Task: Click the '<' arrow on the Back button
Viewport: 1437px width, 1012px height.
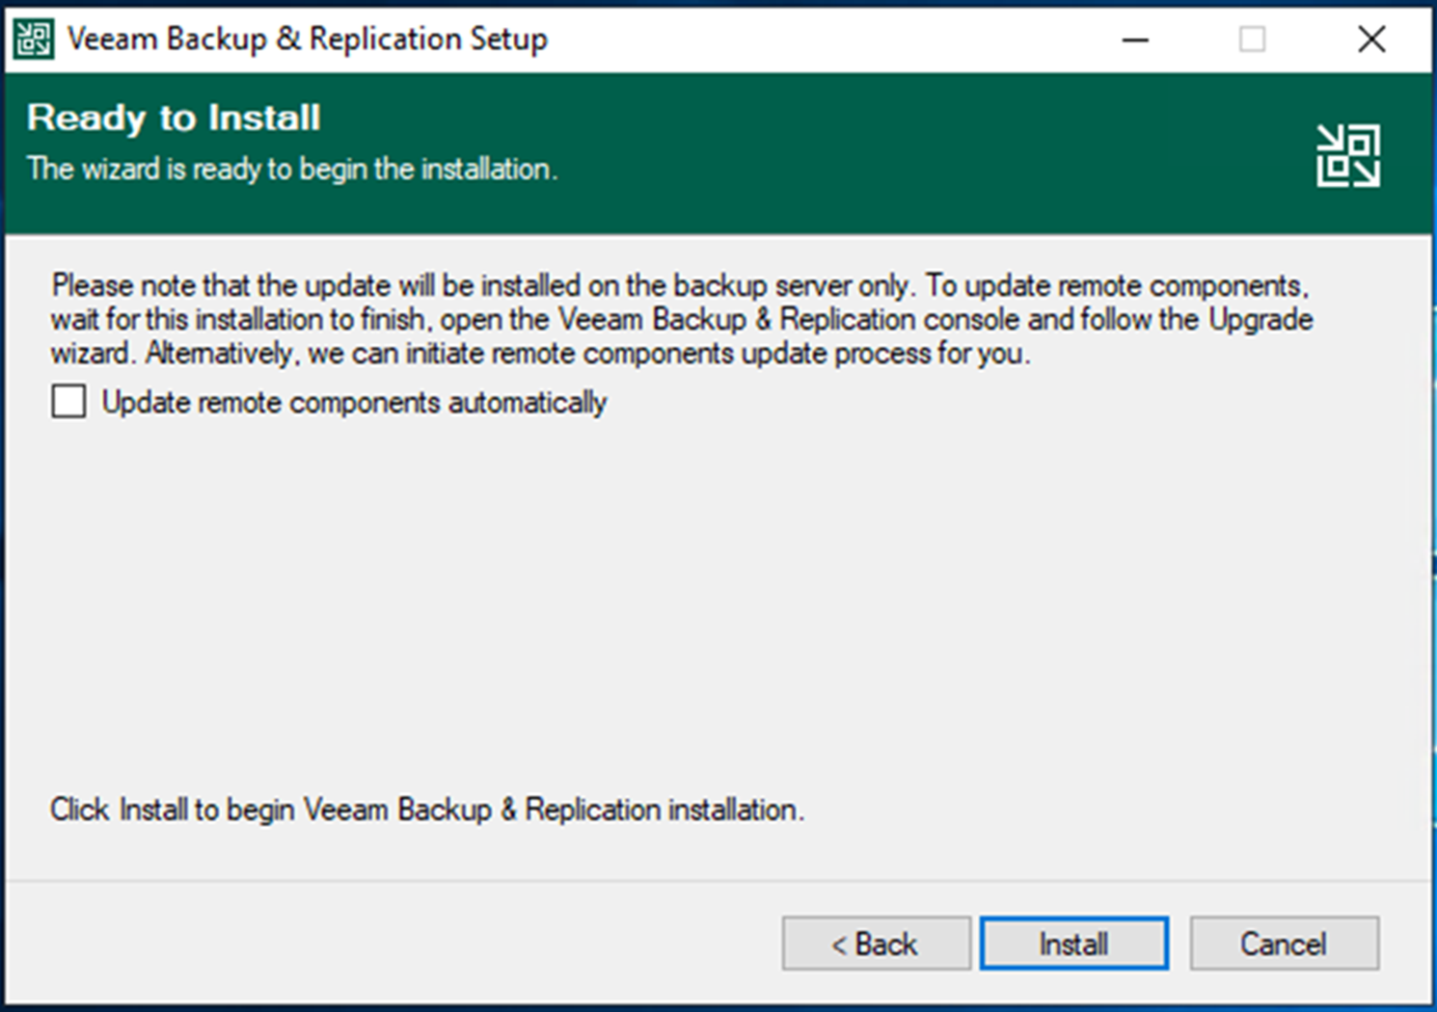Action: (839, 945)
